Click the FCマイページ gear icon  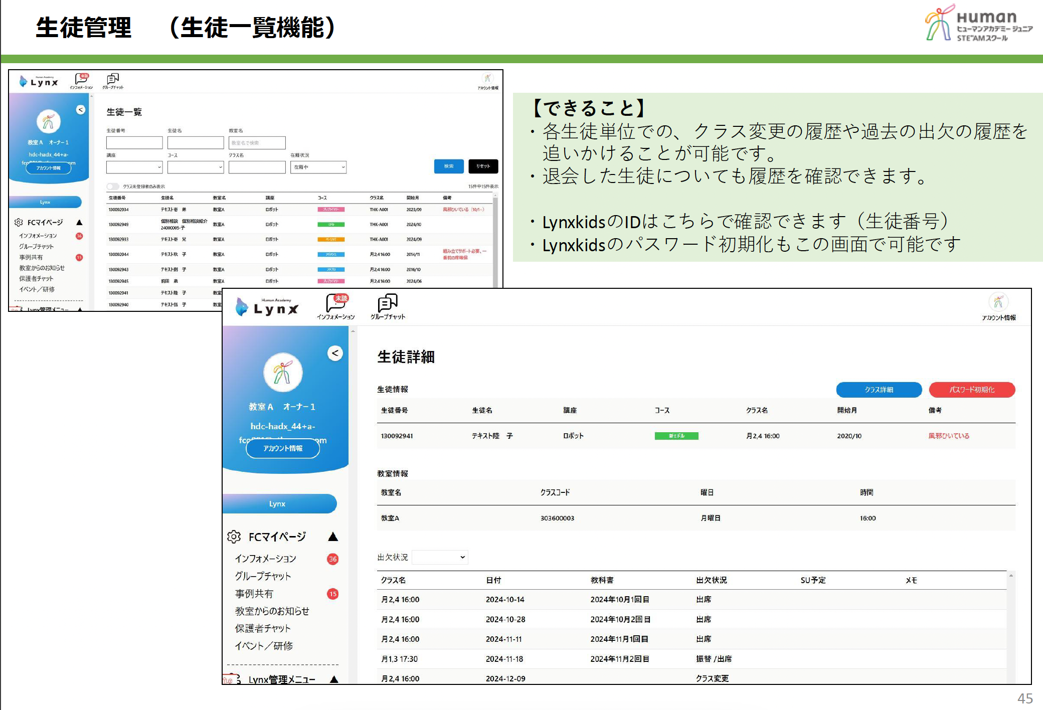(x=235, y=536)
